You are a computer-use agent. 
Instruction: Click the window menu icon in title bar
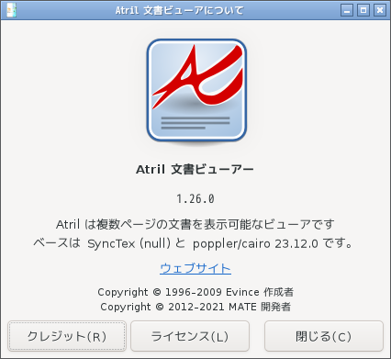(x=11, y=10)
